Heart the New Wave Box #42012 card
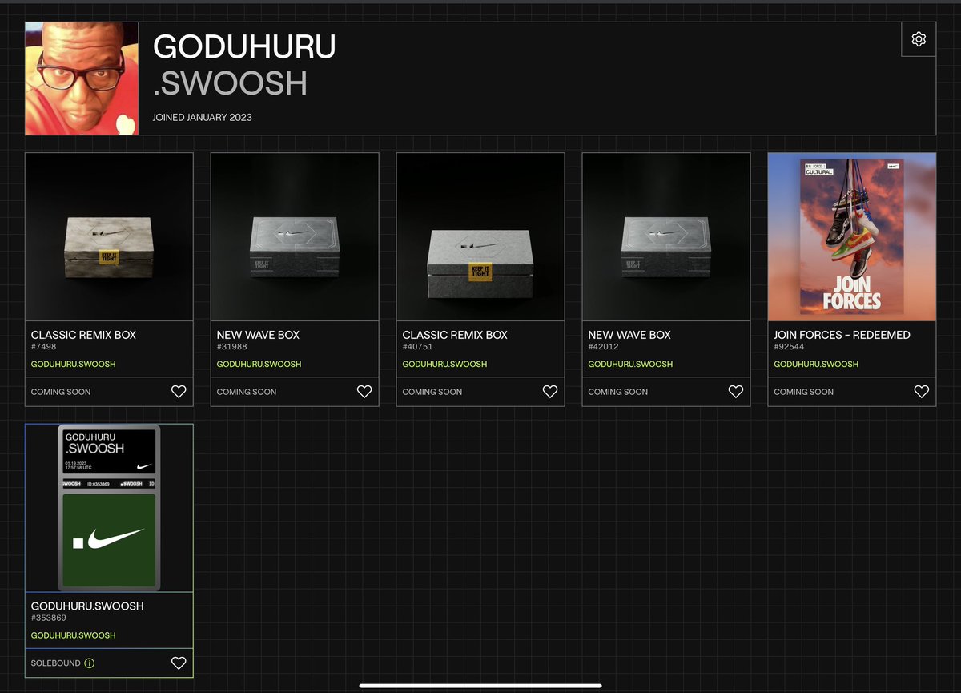The image size is (961, 693). click(x=736, y=392)
